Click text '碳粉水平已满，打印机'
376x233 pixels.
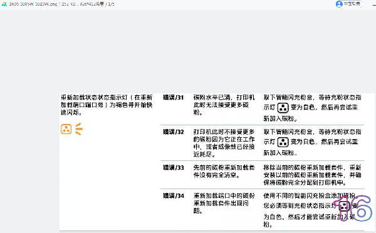pyautogui.click(x=224, y=98)
